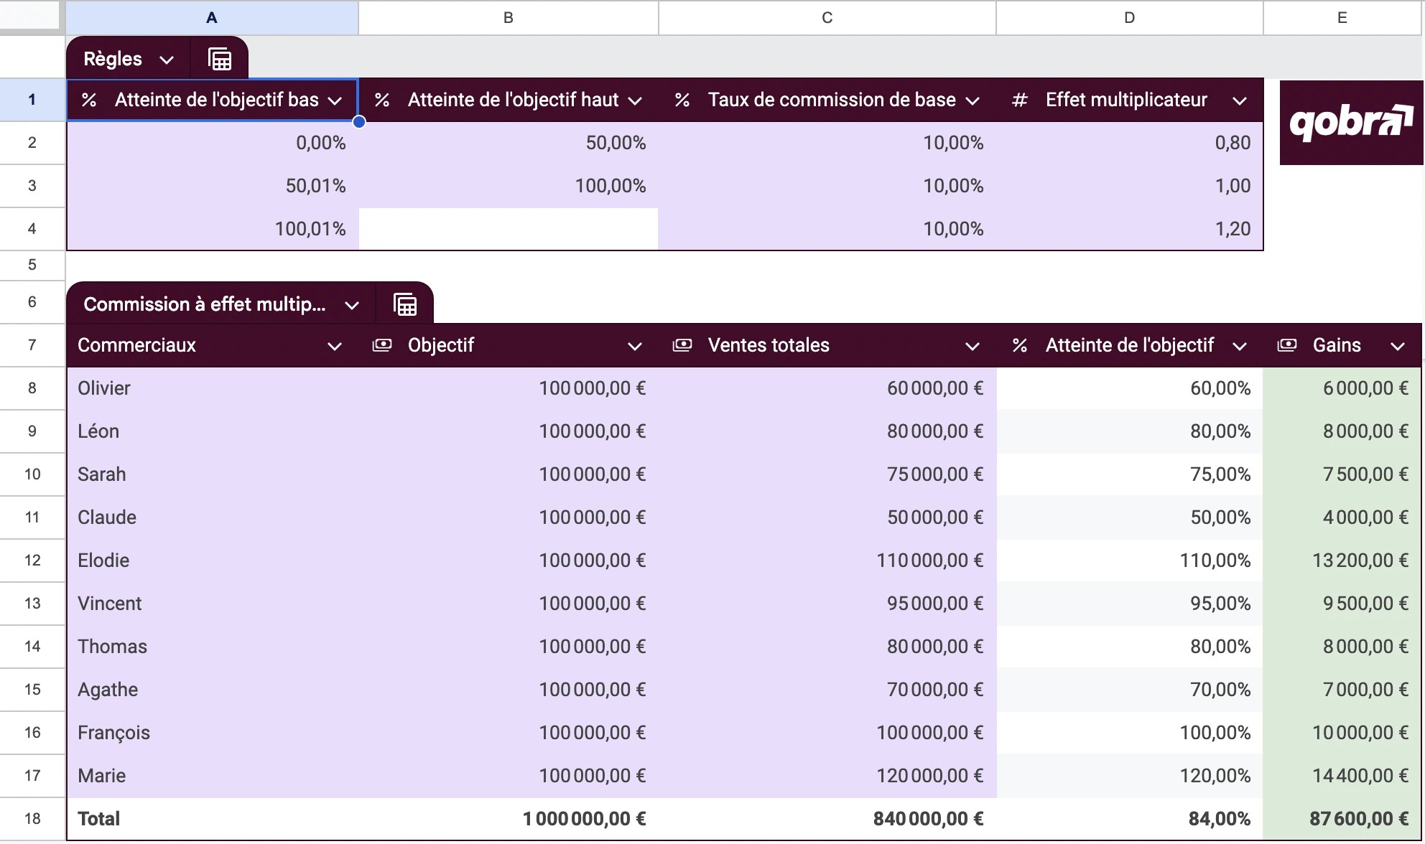Viewport: 1425px width, 844px height.
Task: Click number type icon for Effet multiplicateur
Action: click(x=1019, y=100)
